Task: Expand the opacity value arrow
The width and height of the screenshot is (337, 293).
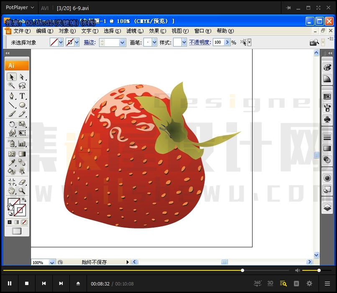Action: point(227,42)
